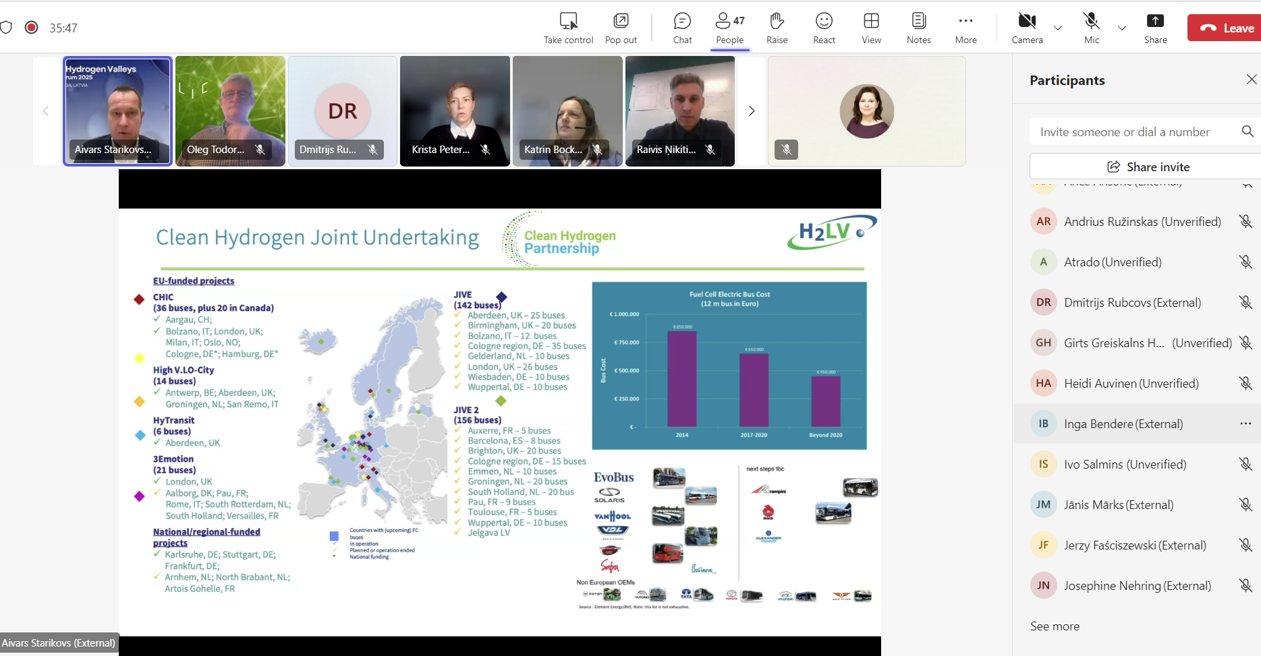Toggle the People panel
Screen dimensions: 1261x656
[x=729, y=28]
